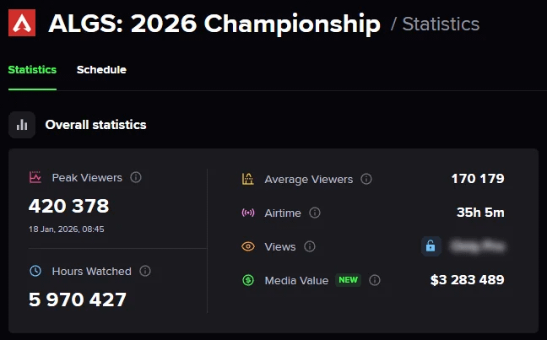Click the Peak Viewers chart icon
This screenshot has height=340, width=547.
click(x=35, y=178)
